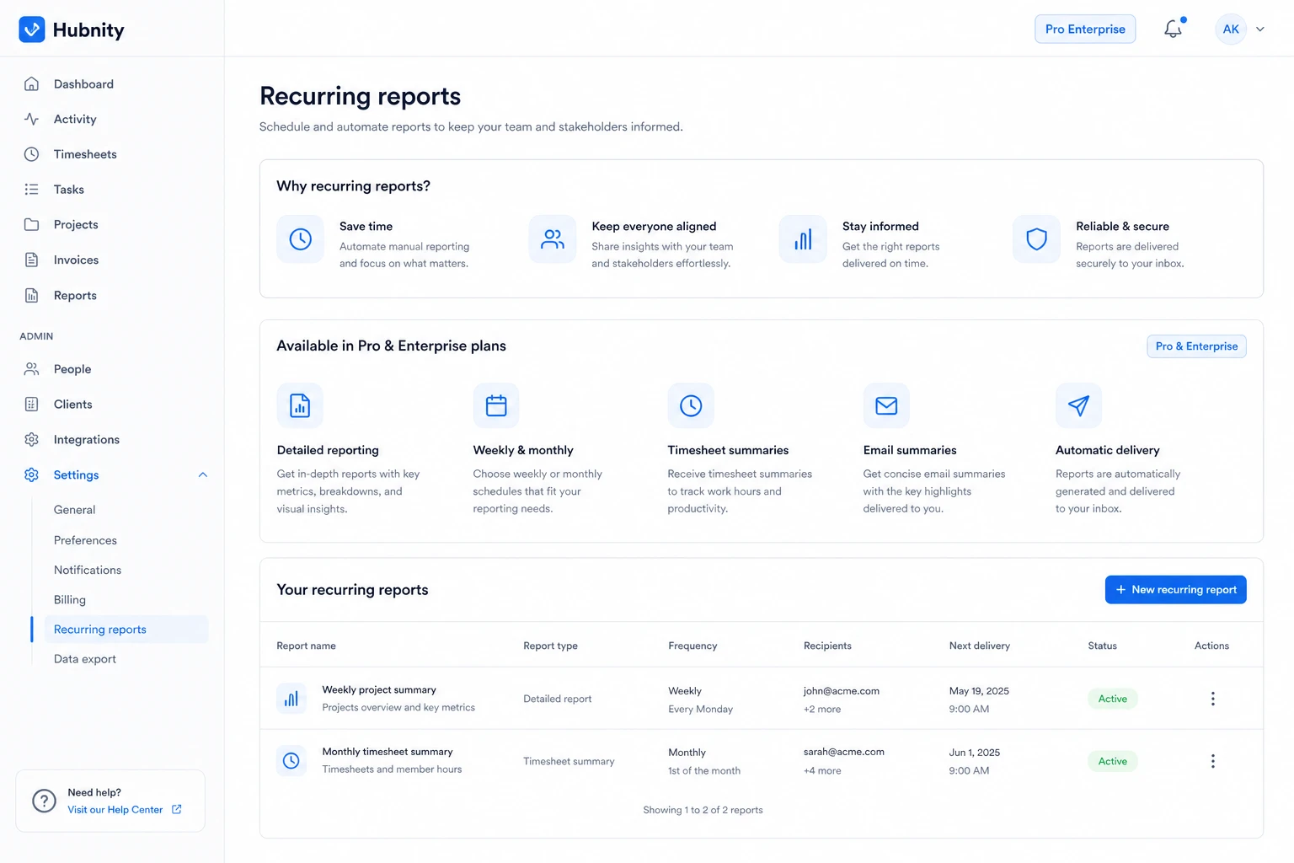Click the Projects folder icon

(31, 225)
